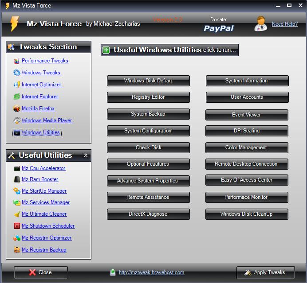Open System Configuration

tap(148, 131)
